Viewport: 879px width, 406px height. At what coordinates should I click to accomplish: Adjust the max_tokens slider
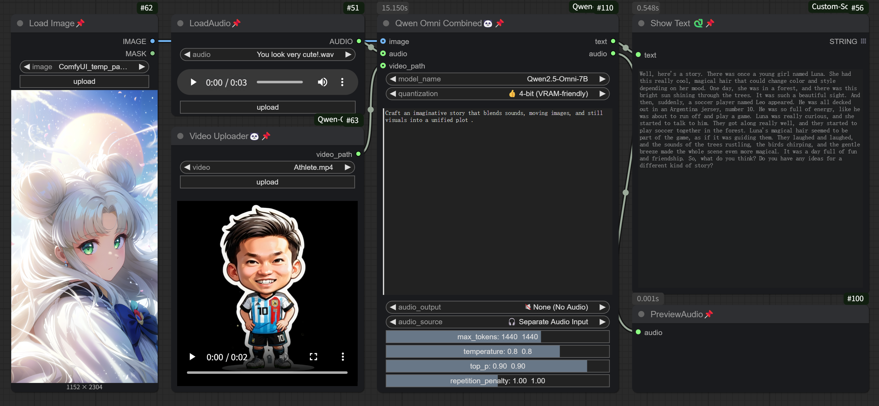pos(497,337)
